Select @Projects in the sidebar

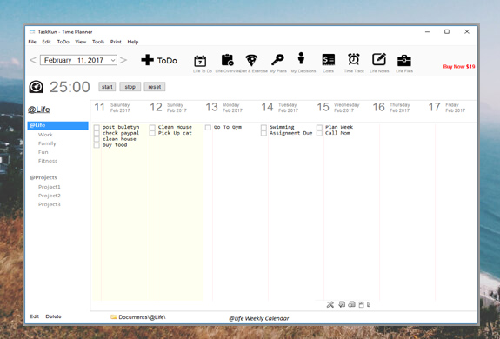tap(43, 177)
